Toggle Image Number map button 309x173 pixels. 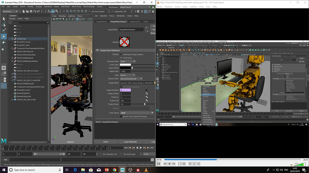coord(147,90)
